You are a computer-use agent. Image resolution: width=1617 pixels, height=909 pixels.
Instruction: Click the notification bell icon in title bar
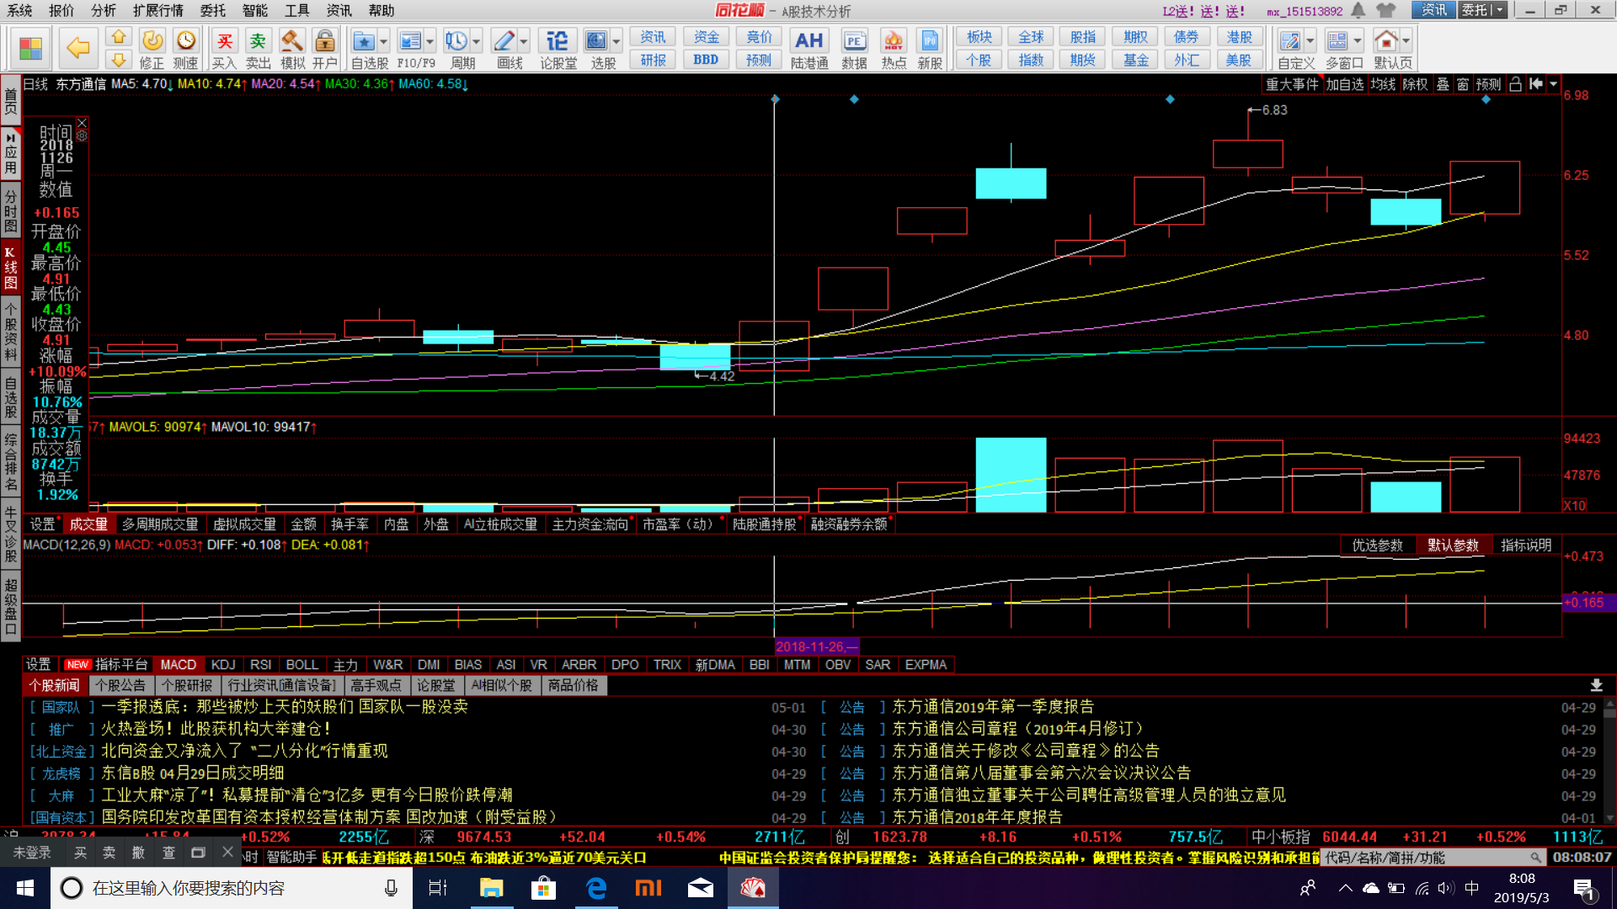pos(1358,10)
